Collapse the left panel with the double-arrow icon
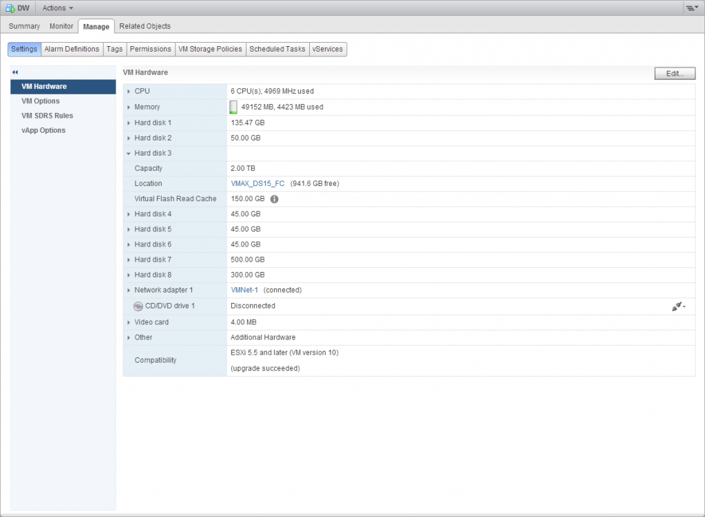 [x=16, y=72]
